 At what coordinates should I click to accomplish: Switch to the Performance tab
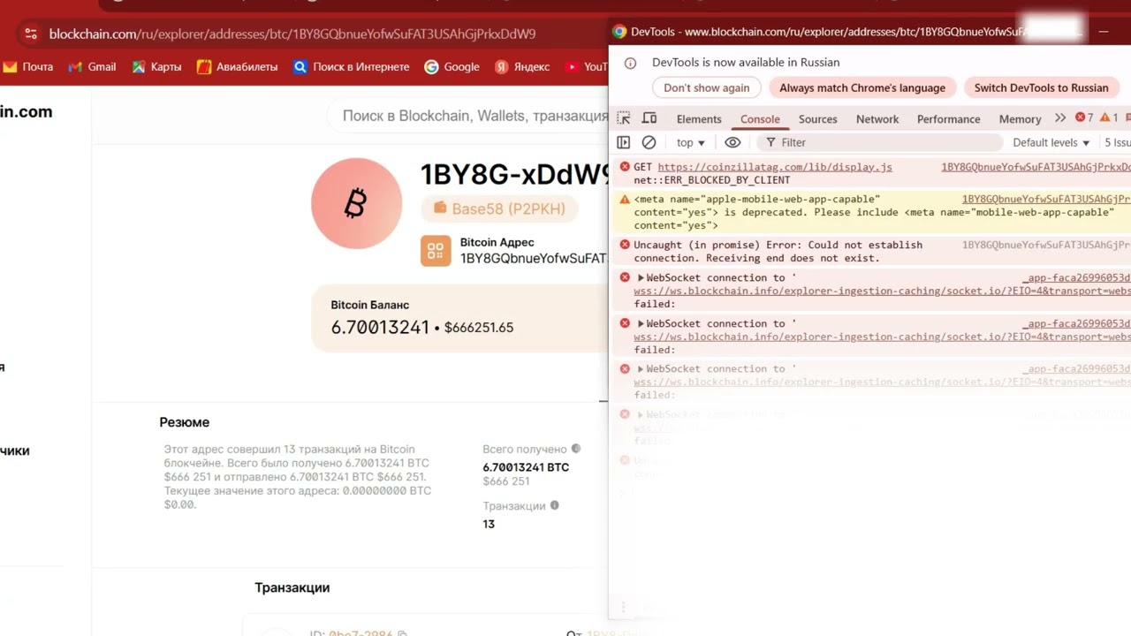tap(948, 119)
